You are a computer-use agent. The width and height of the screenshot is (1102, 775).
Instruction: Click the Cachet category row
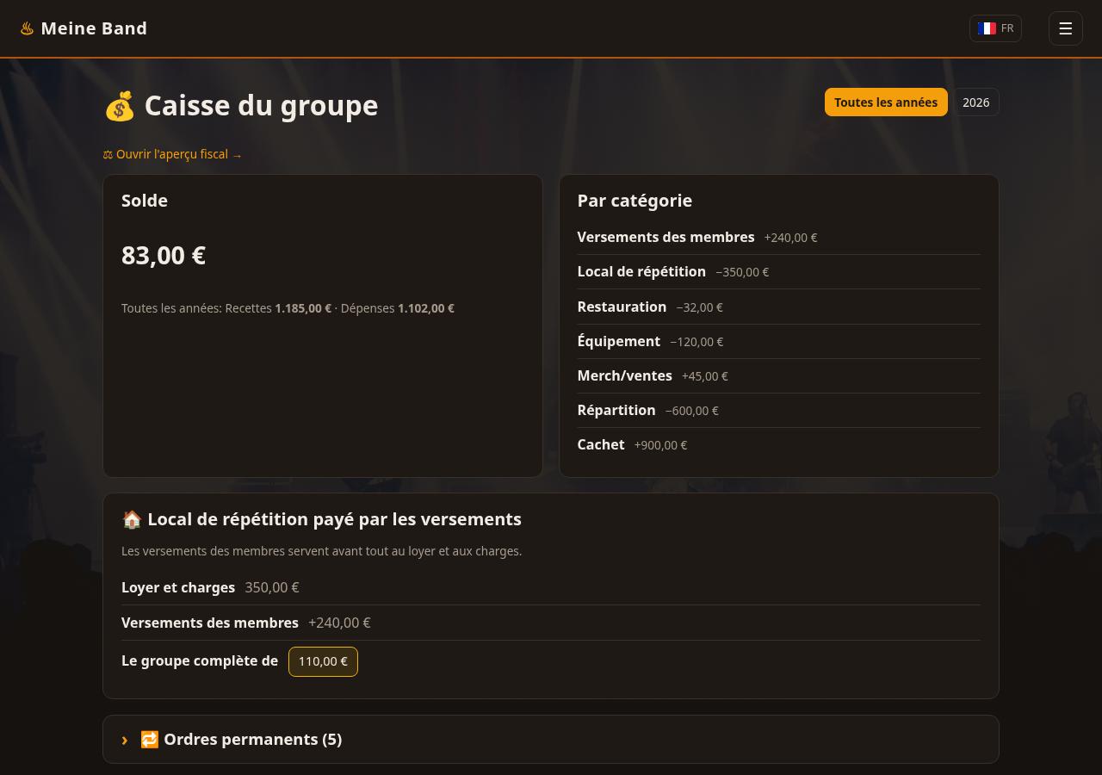[778, 444]
